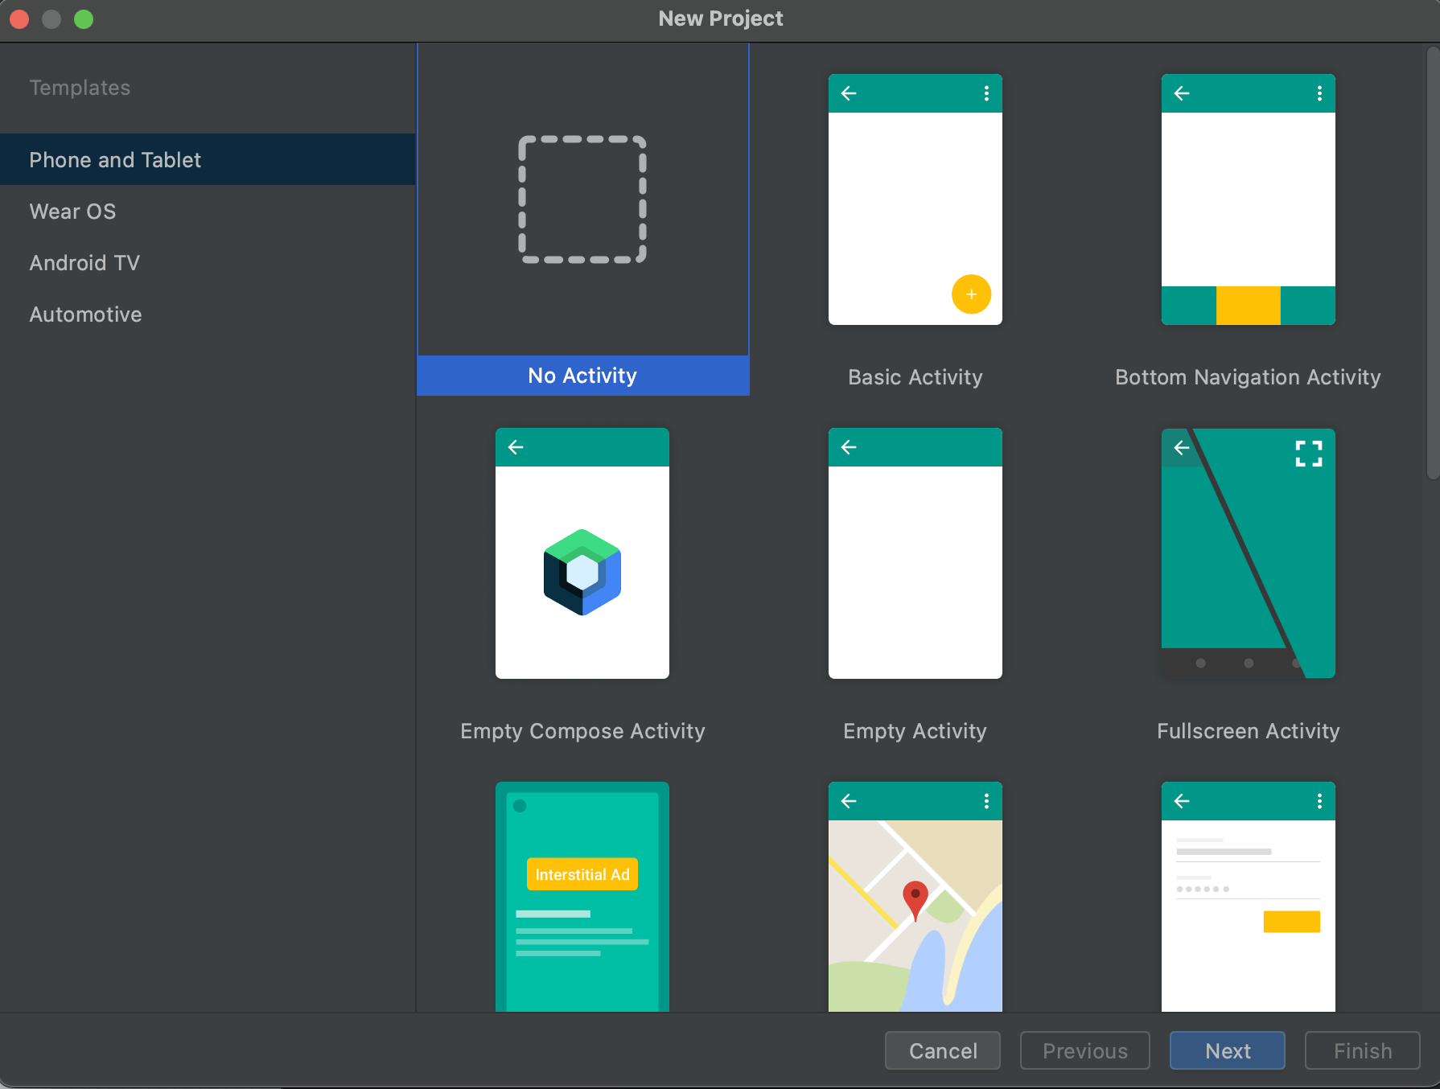The width and height of the screenshot is (1440, 1089).
Task: Select the No Activity template thumbnail
Action: coord(582,199)
